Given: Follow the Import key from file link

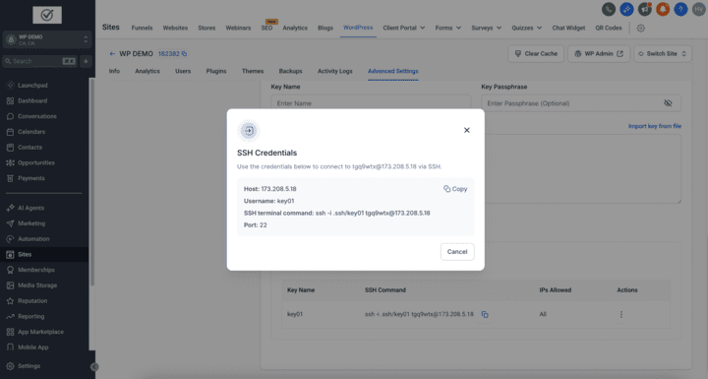Looking at the screenshot, I should tap(654, 126).
